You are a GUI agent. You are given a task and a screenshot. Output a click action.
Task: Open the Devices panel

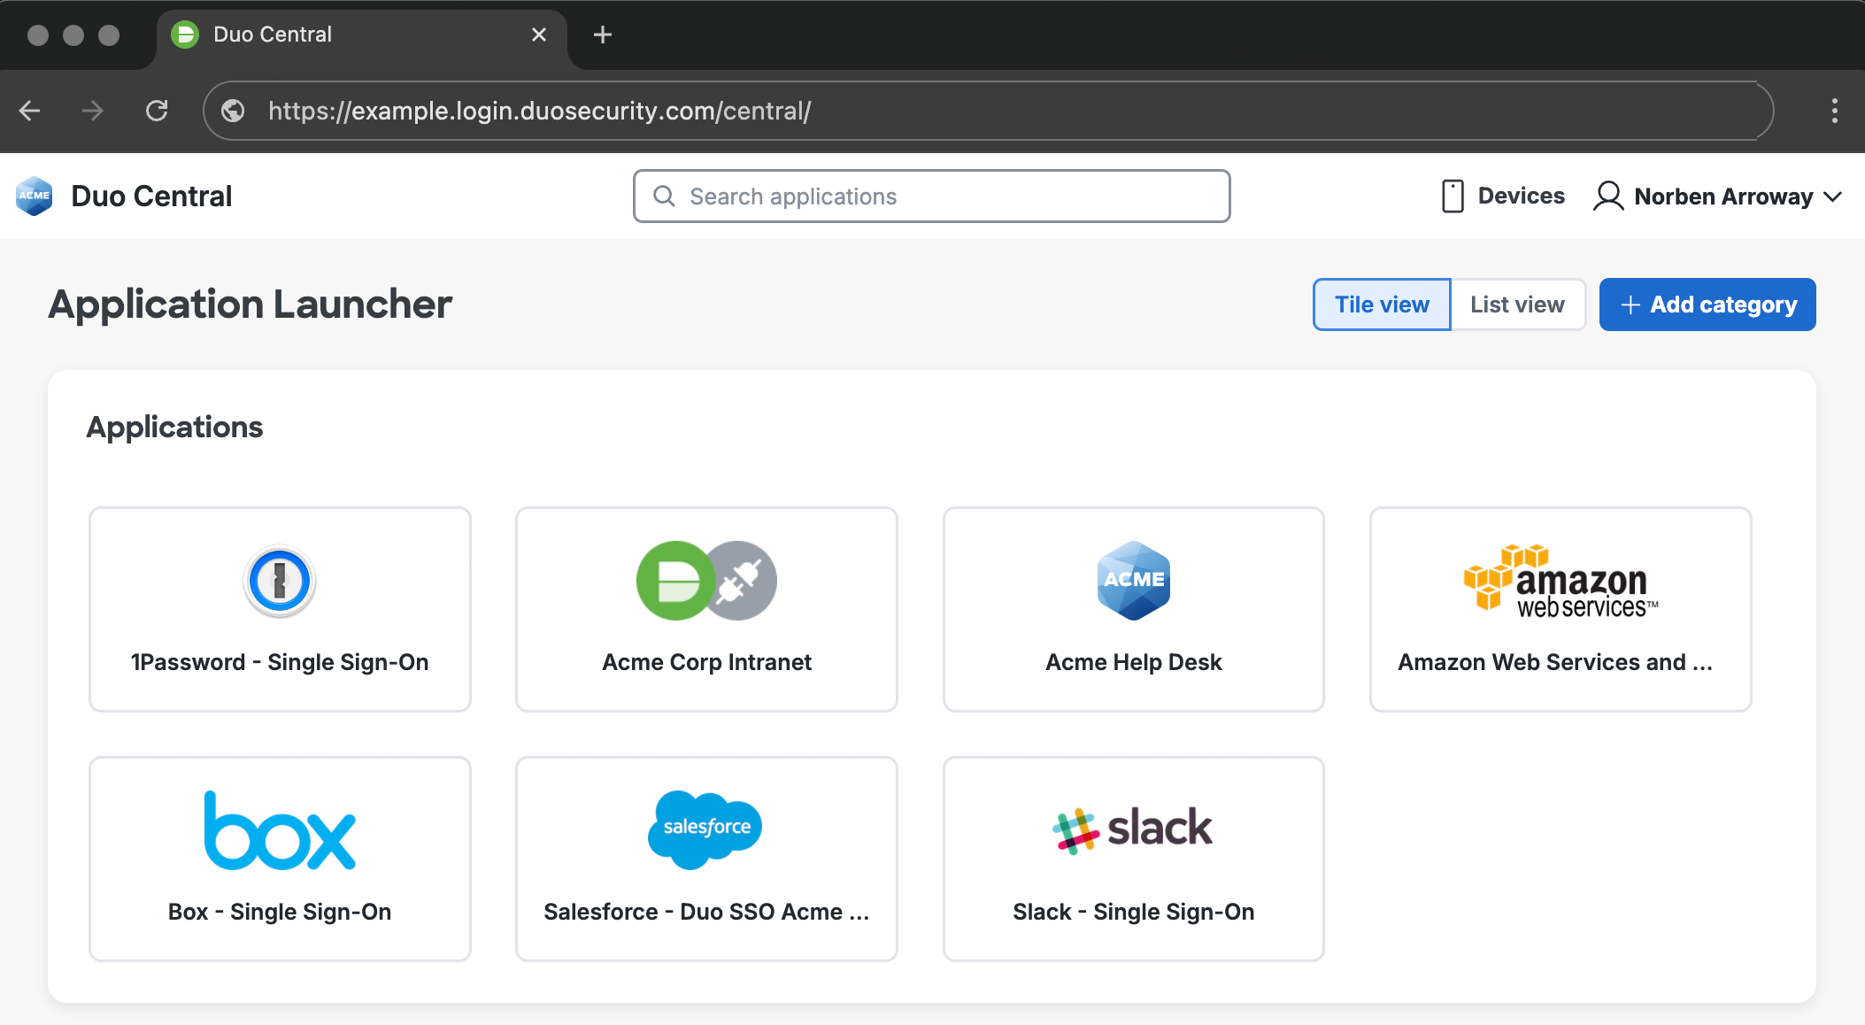click(x=1502, y=196)
